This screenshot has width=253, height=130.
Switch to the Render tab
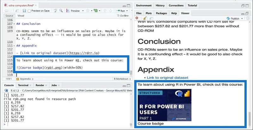40,85
